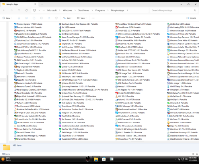Image resolution: width=199 pixels, height=164 pixels.
Task: Go to Microsoft in breadcrumb
Action: point(52,10)
